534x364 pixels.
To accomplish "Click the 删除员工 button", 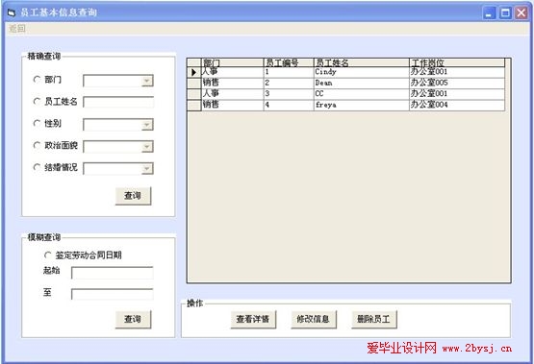I will point(373,319).
